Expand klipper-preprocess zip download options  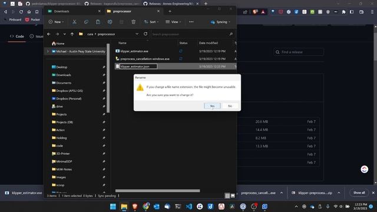pyautogui.click(x=339, y=193)
